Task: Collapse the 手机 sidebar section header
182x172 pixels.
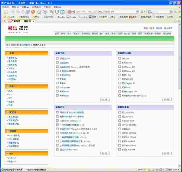Action: (x=27, y=53)
